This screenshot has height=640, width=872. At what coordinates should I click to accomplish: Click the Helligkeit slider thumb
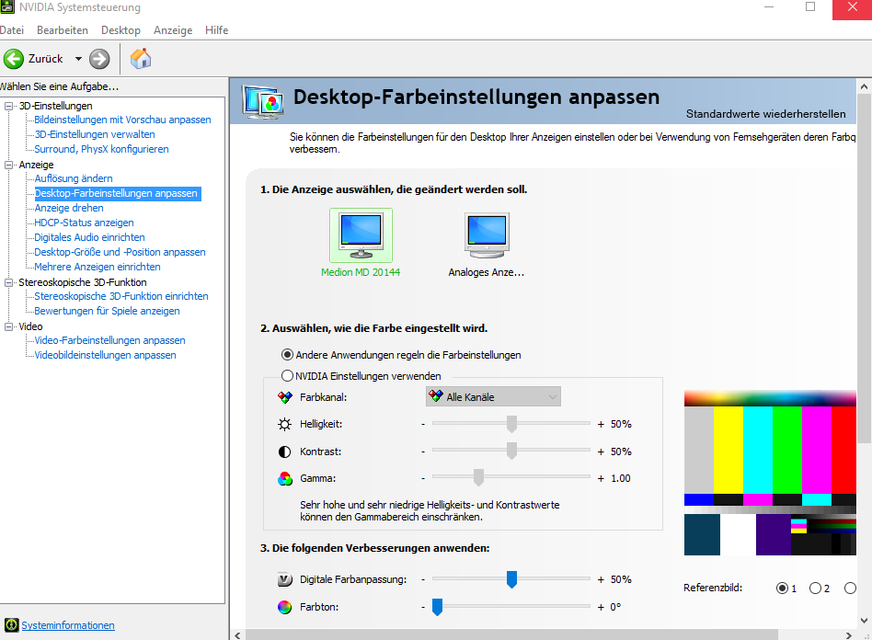[511, 424]
